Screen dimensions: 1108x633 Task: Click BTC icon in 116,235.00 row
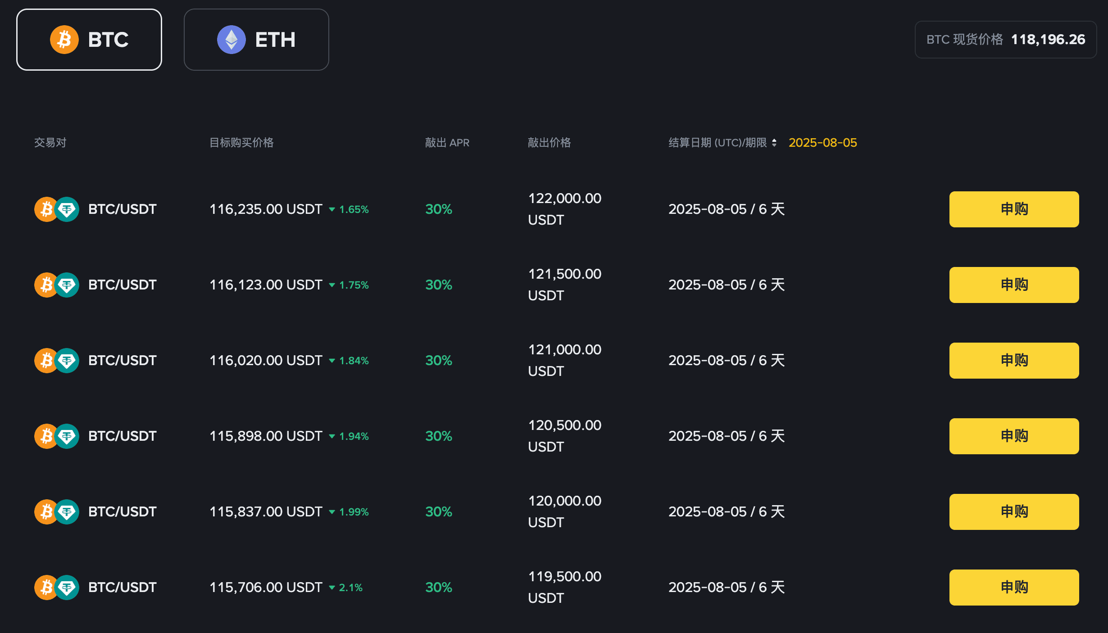coord(45,209)
